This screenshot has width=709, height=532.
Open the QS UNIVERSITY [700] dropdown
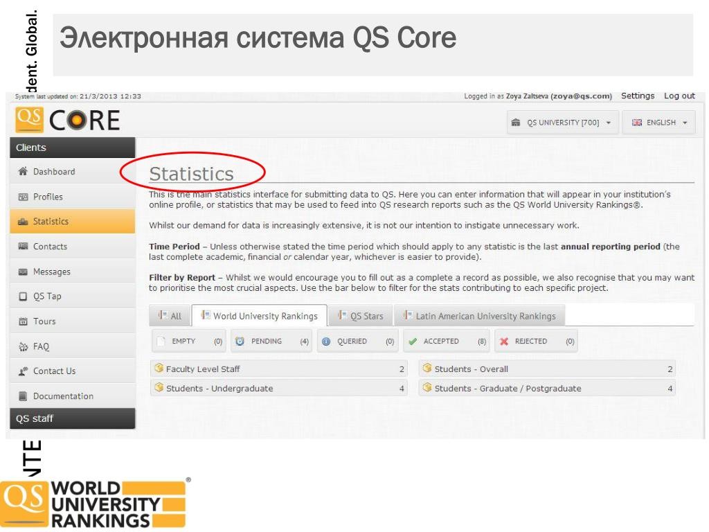coord(562,123)
